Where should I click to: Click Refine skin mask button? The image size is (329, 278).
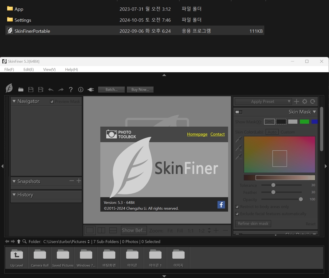coord(253,224)
